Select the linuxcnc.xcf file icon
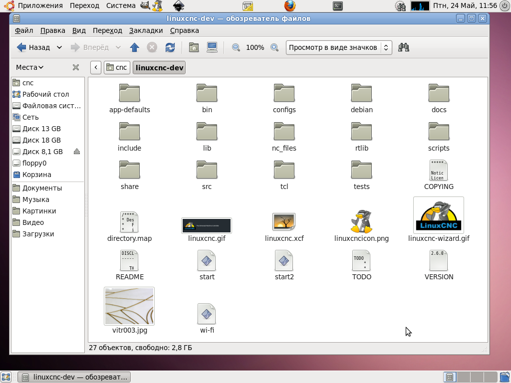Image resolution: width=511 pixels, height=383 pixels. [x=284, y=222]
